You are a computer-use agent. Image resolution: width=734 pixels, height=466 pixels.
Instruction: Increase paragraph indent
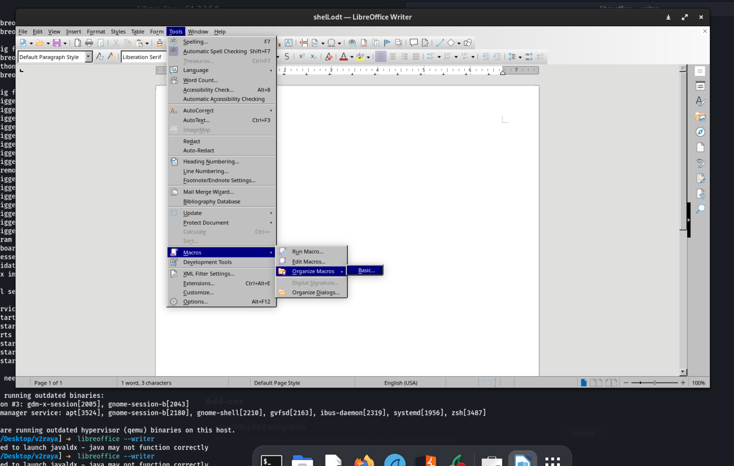tap(486, 57)
